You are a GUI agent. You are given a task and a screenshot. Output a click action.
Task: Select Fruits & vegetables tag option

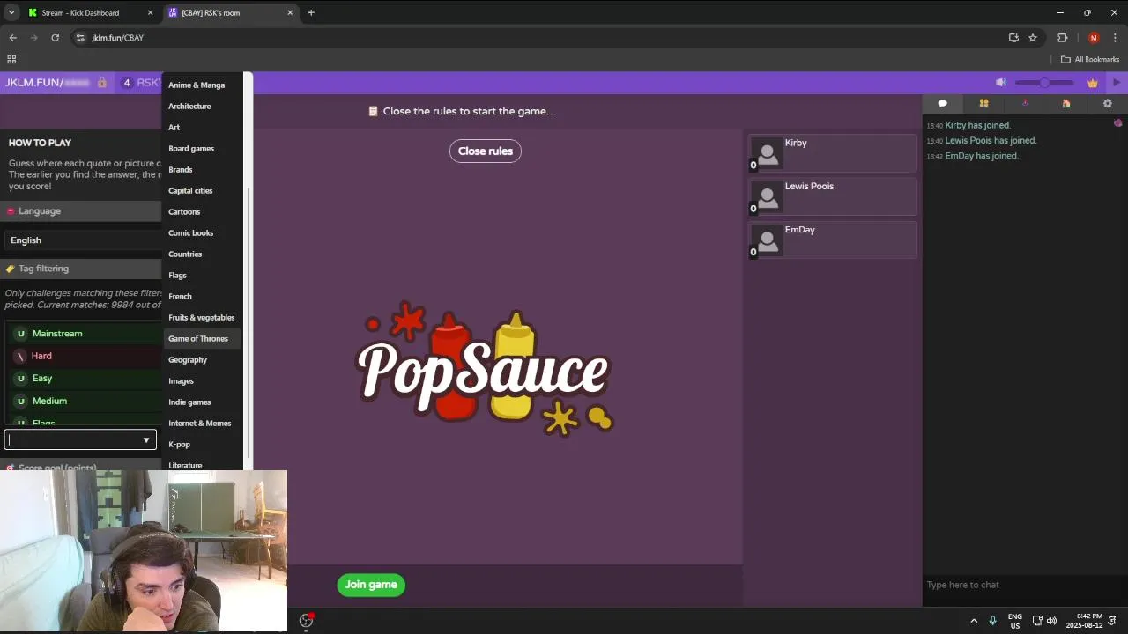pyautogui.click(x=202, y=317)
